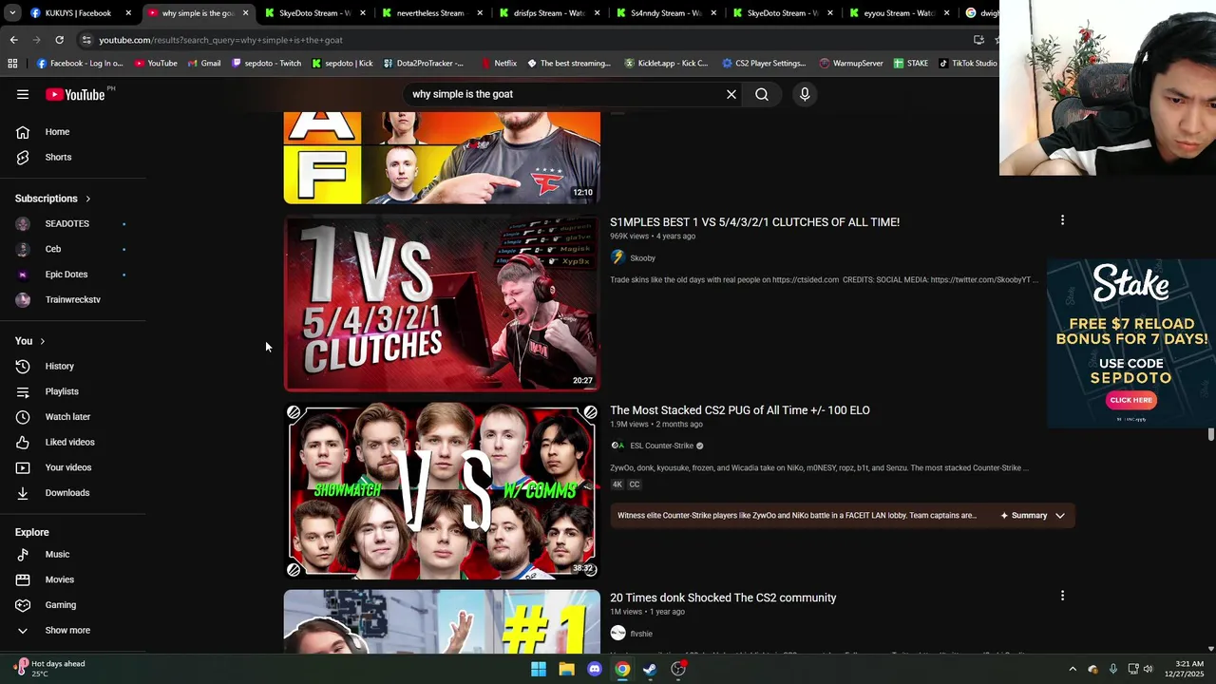Viewport: 1216px width, 684px height.
Task: Open the bookmarks bar apps grid
Action: point(12,64)
